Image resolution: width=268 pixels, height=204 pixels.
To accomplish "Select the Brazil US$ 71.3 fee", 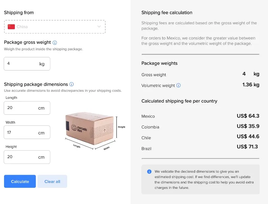I will pos(247,147).
